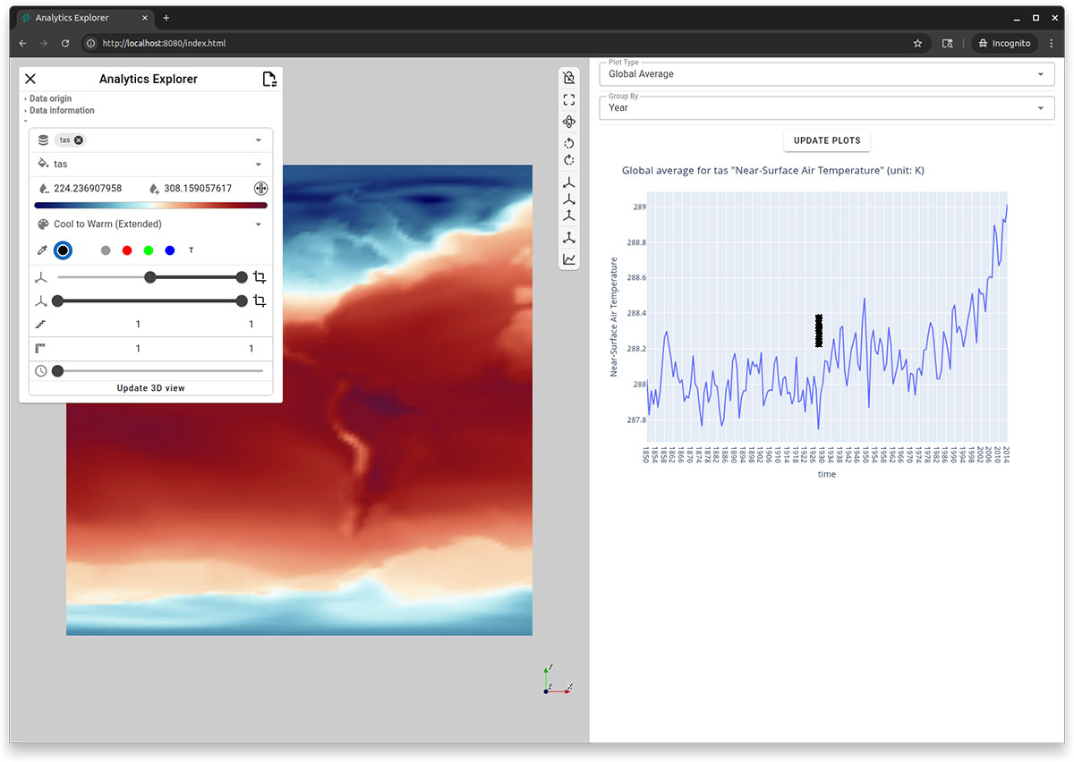Click the time slider handle

click(57, 369)
